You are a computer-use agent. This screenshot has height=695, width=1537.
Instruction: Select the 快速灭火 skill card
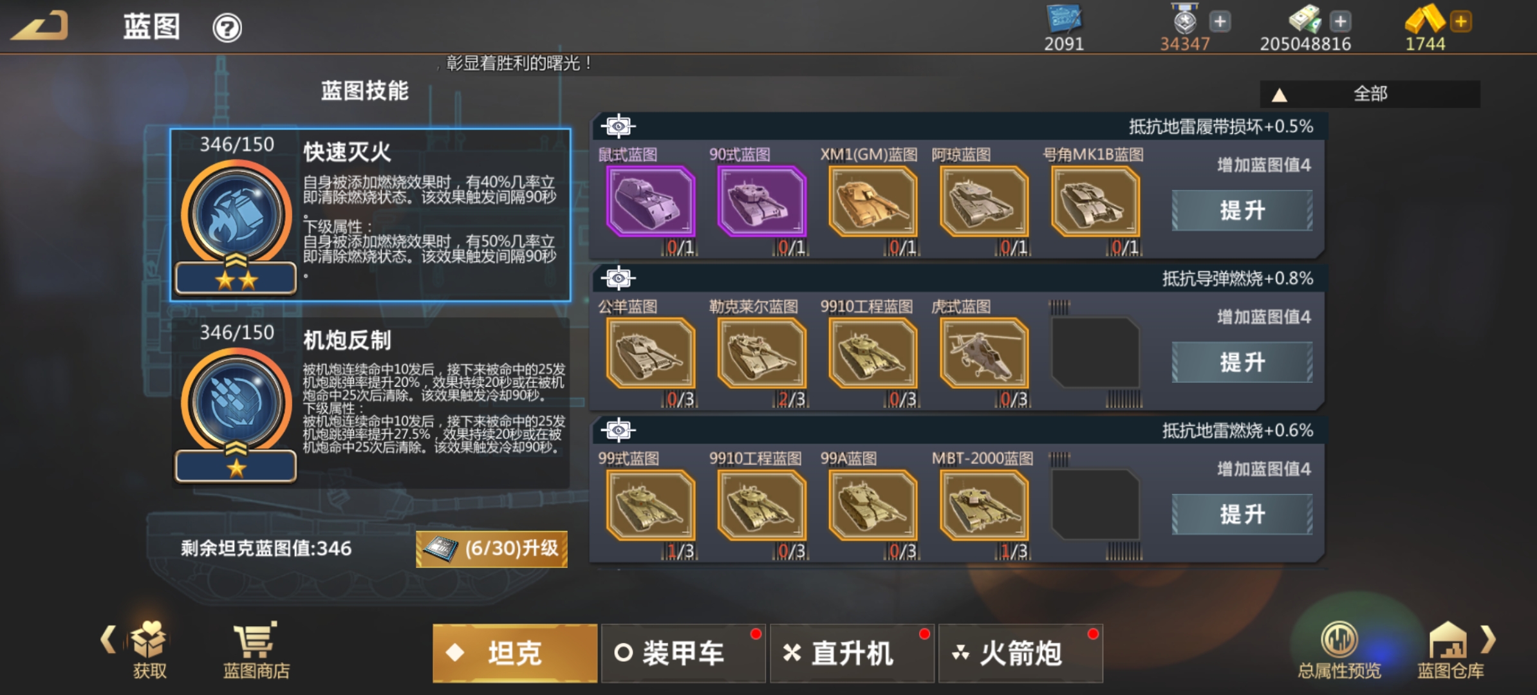coord(370,215)
